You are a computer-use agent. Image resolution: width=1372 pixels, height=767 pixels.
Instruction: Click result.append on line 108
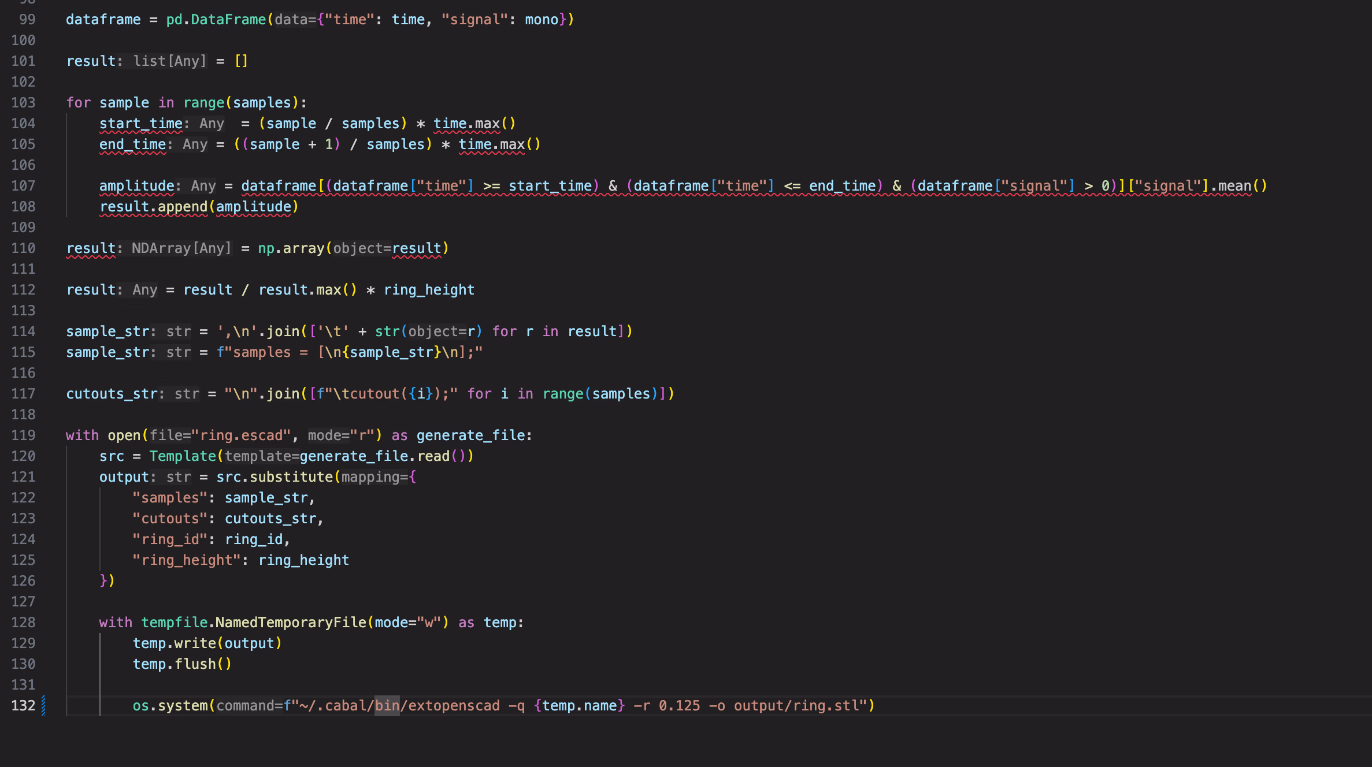pos(153,206)
